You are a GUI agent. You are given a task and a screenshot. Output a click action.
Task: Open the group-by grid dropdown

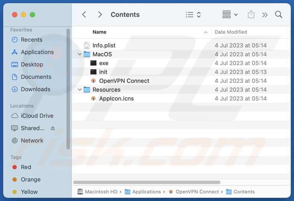click(x=230, y=15)
